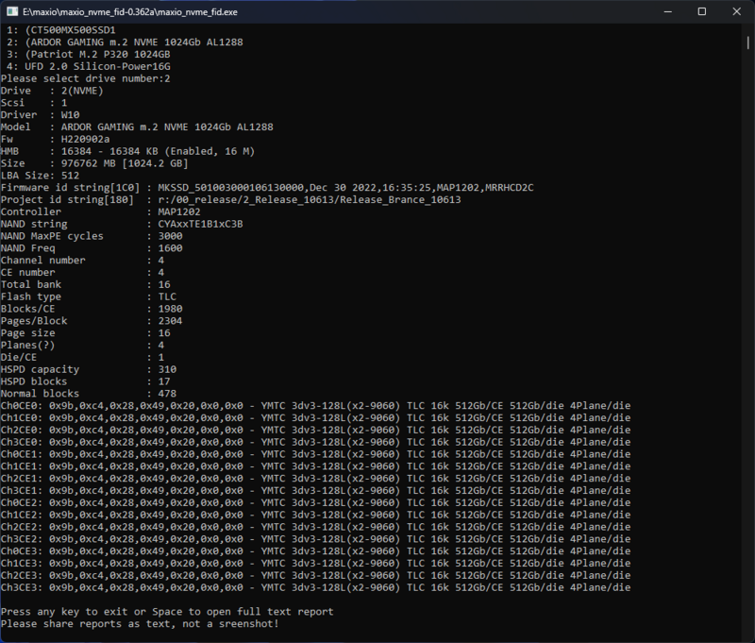
Task: Click the Ch3CE3 flash ID row
Action: point(315,587)
